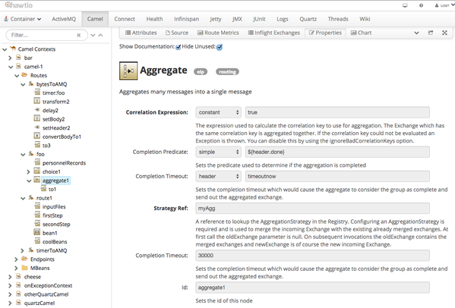The height and width of the screenshot is (308, 455).
Task: Expand the timerToAMQ route node
Action: tap(22, 250)
